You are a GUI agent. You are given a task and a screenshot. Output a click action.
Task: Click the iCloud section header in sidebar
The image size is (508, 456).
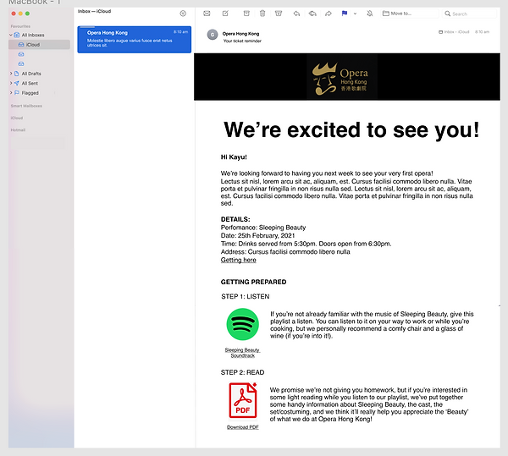tap(17, 118)
